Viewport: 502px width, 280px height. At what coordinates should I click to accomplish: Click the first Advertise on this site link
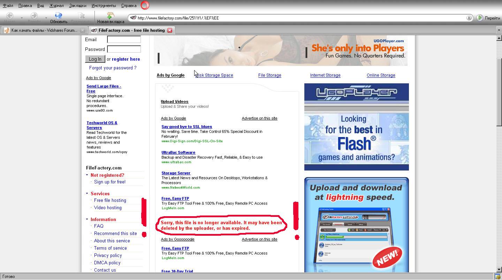point(259,119)
